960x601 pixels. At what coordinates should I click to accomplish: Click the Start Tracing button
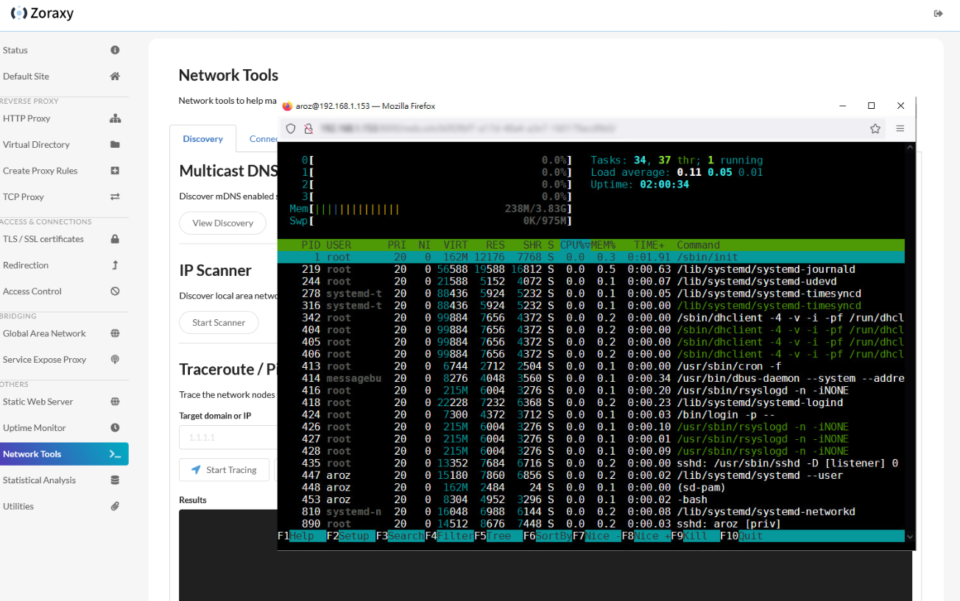225,470
